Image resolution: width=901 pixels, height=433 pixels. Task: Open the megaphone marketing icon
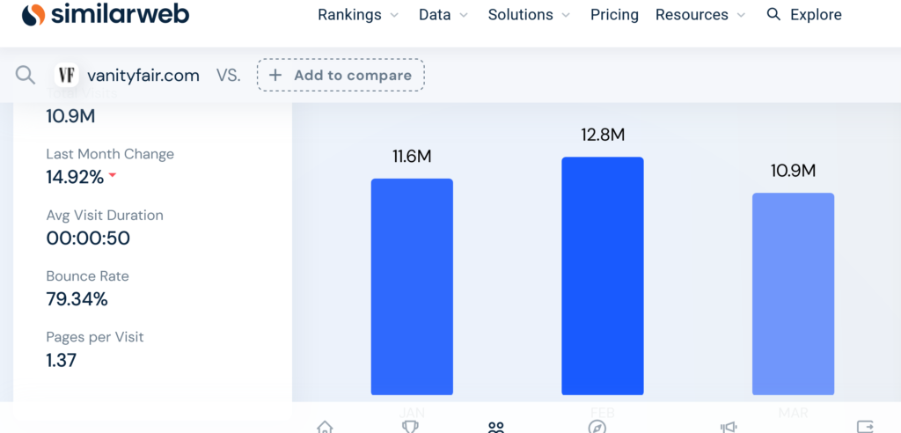(x=729, y=427)
